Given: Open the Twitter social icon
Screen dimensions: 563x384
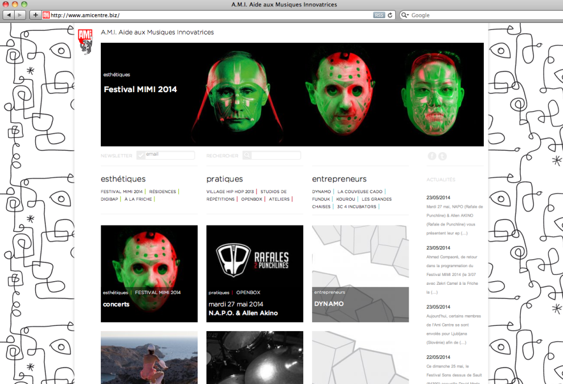Looking at the screenshot, I should click(442, 156).
